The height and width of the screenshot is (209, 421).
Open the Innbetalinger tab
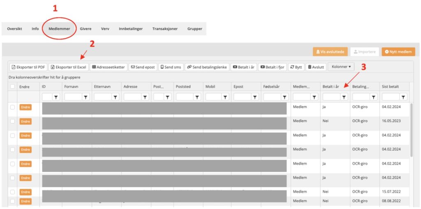pyautogui.click(x=131, y=29)
